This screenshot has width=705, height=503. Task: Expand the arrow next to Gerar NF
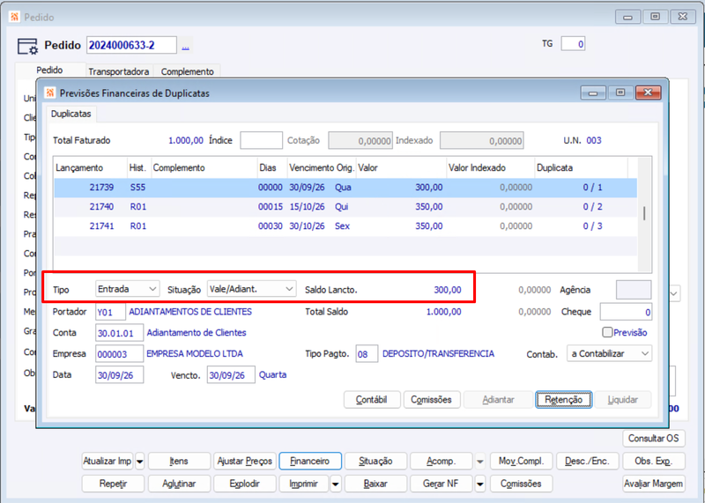[480, 485]
